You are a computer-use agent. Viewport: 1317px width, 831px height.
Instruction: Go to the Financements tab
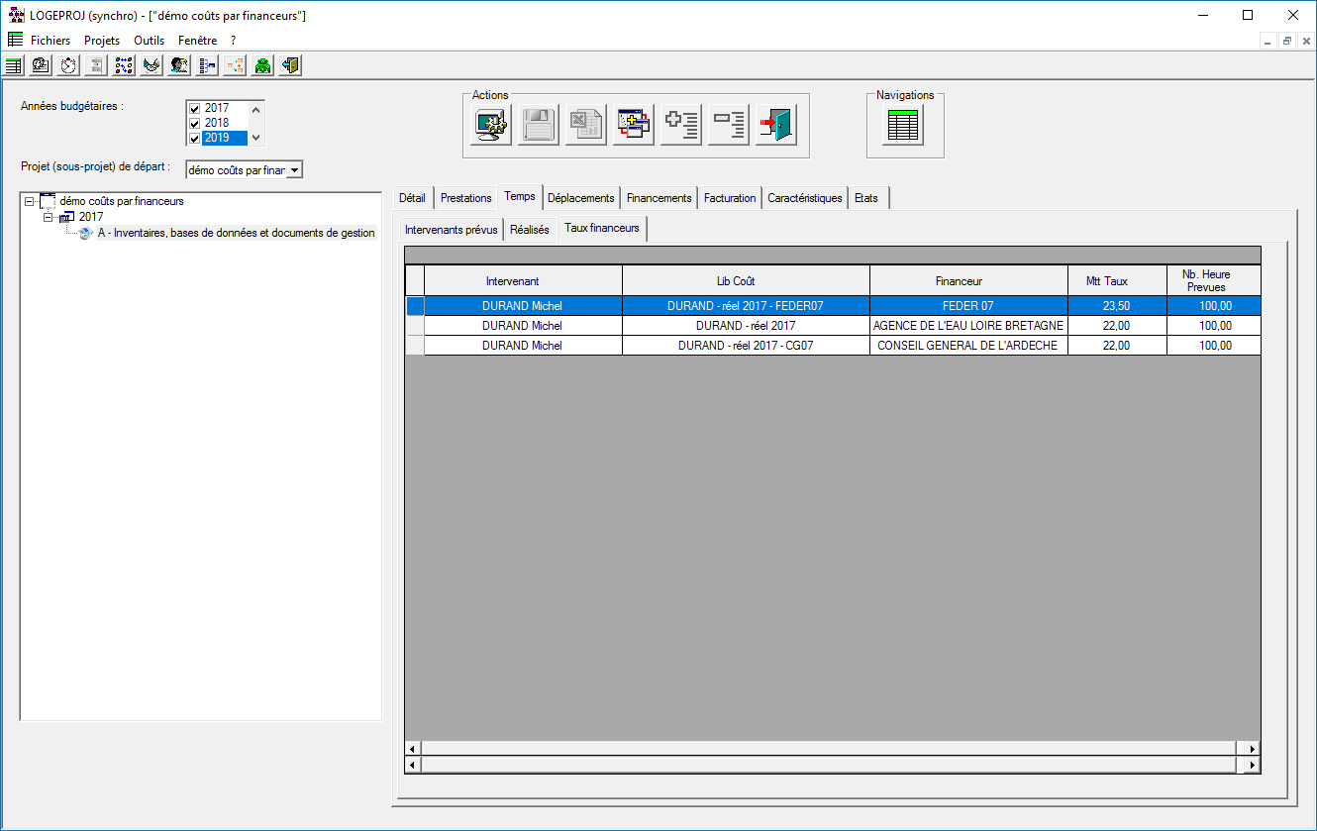pos(659,198)
